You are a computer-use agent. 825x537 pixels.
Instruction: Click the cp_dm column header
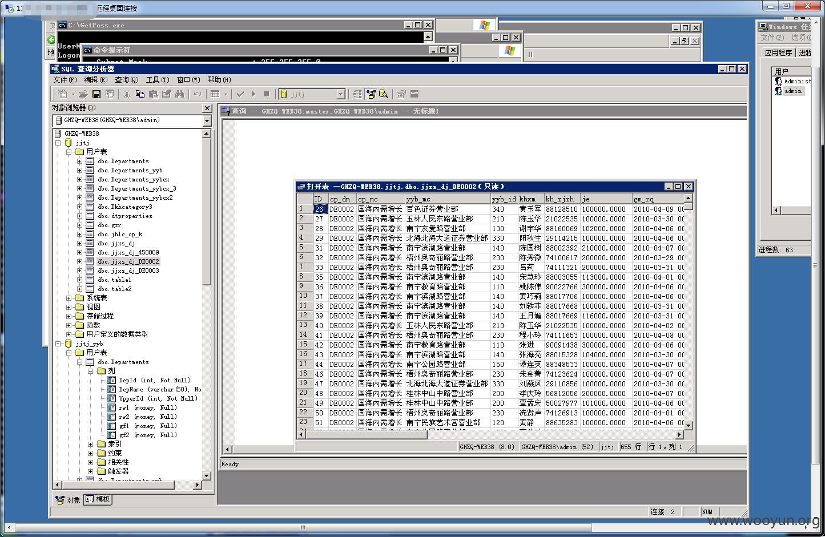[342, 199]
